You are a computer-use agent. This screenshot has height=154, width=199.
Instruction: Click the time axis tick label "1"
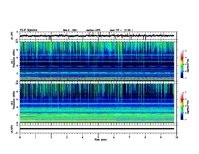35,137
